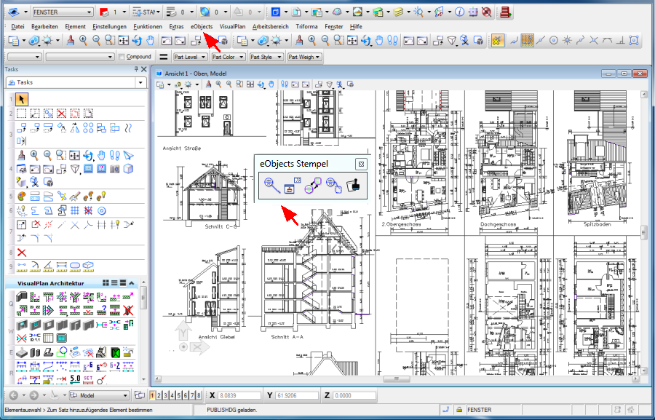
Task: Enable the Compound checkbox
Action: coord(122,57)
